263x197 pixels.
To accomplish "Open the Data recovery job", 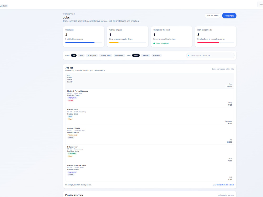I will [72, 147].
